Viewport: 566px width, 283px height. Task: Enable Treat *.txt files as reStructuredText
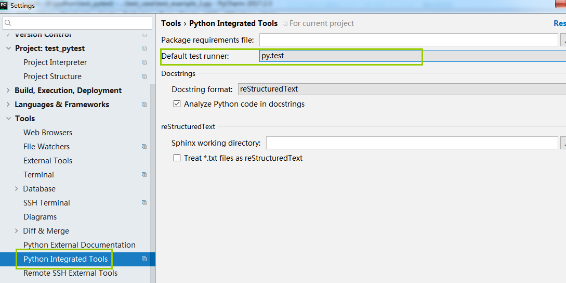click(x=177, y=158)
